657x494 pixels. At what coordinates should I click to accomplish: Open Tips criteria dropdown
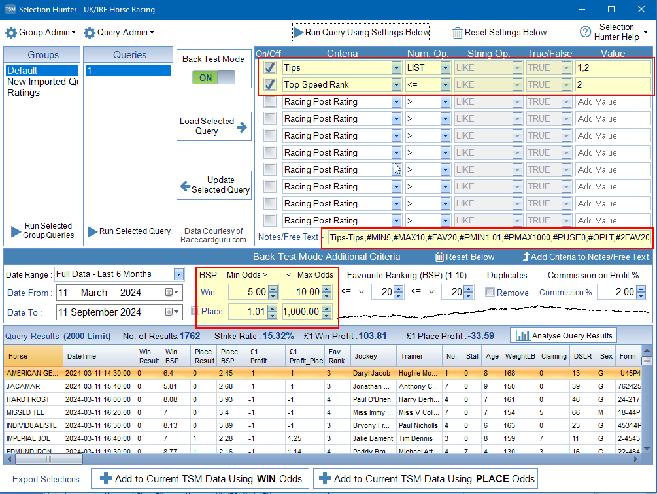[x=396, y=67]
